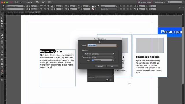
Task: Select the Type tool
Action: (x=2, y=30)
